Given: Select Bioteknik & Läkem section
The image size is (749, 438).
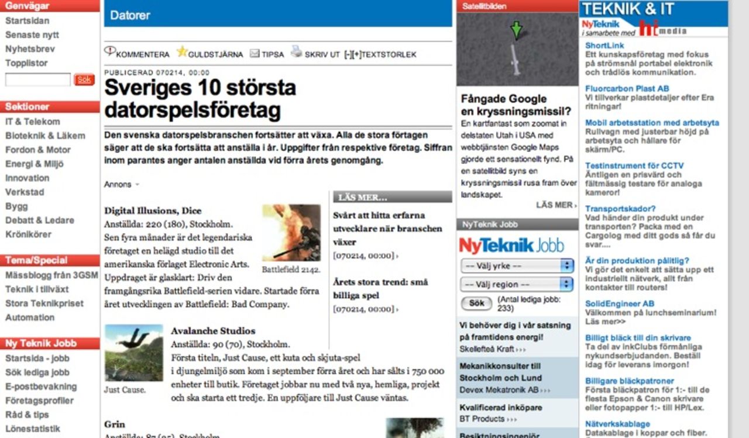Looking at the screenshot, I should [x=45, y=136].
